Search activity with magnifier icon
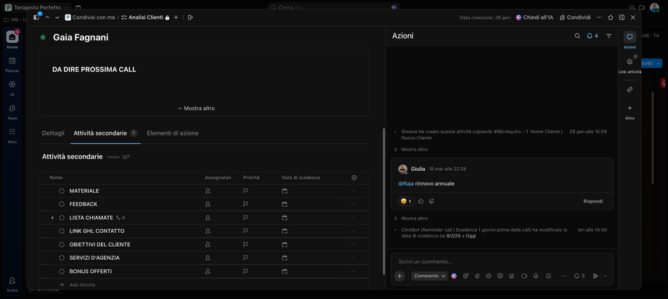The height and width of the screenshot is (299, 668). [x=577, y=36]
